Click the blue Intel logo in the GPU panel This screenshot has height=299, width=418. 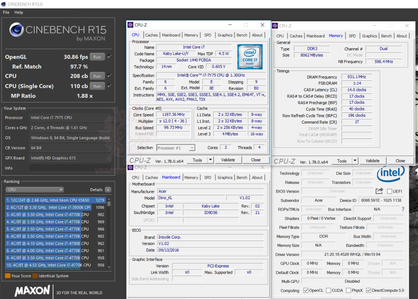click(391, 174)
